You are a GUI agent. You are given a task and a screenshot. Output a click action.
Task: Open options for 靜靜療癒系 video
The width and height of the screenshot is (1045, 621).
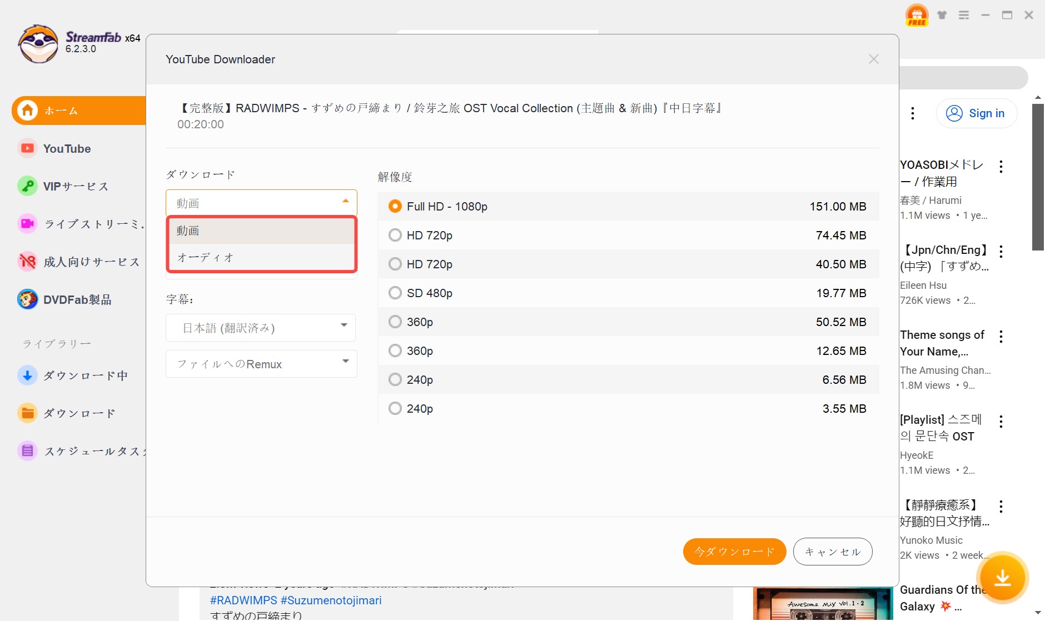click(1001, 507)
